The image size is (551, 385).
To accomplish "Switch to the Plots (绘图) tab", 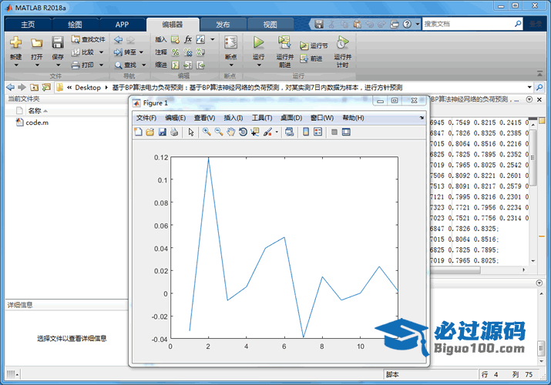I will coord(75,24).
